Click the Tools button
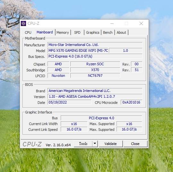The height and width of the screenshot is (172, 173). click(83, 144)
